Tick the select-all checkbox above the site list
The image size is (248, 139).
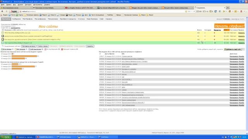[3, 30]
